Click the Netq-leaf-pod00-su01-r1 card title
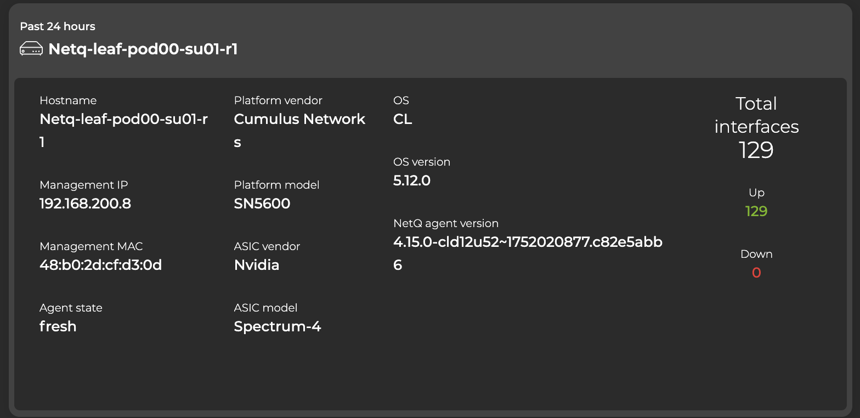Viewport: 860px width, 418px height. pos(143,49)
